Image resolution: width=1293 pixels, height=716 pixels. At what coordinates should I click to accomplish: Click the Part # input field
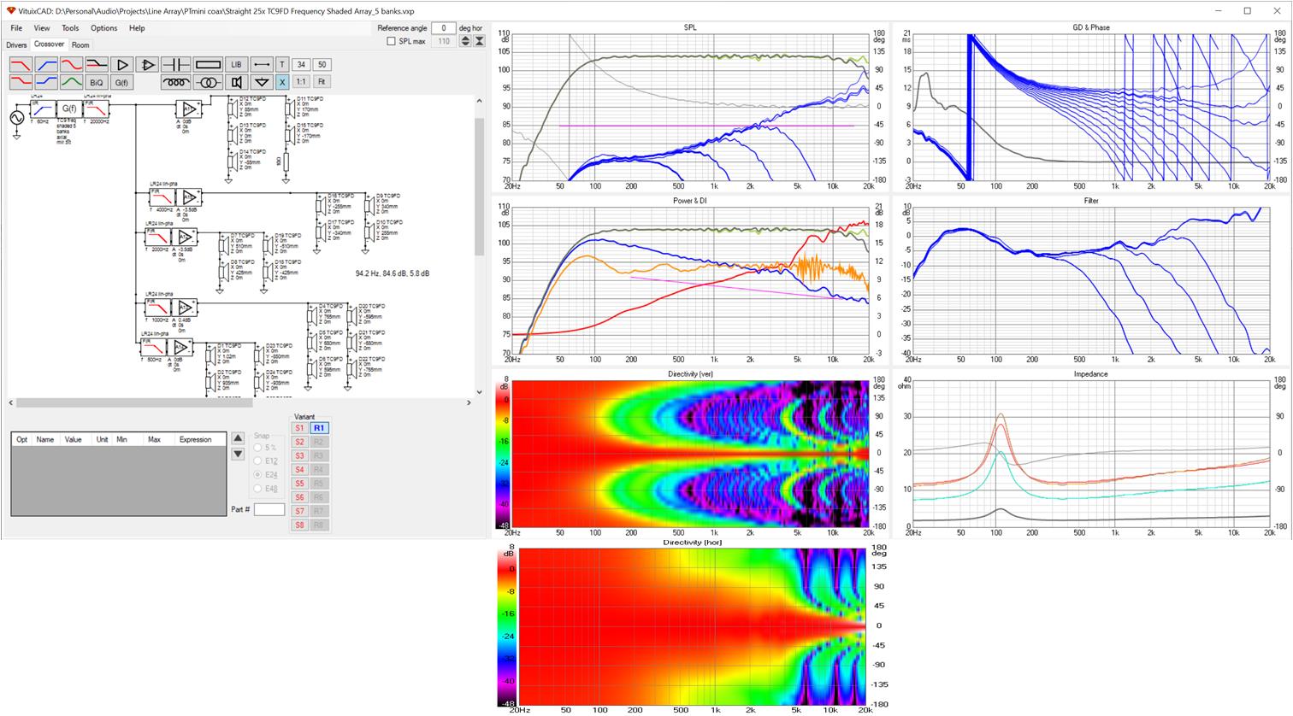[269, 509]
